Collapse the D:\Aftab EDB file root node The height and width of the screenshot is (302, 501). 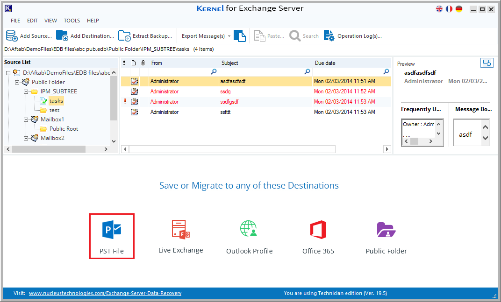(x=8, y=73)
